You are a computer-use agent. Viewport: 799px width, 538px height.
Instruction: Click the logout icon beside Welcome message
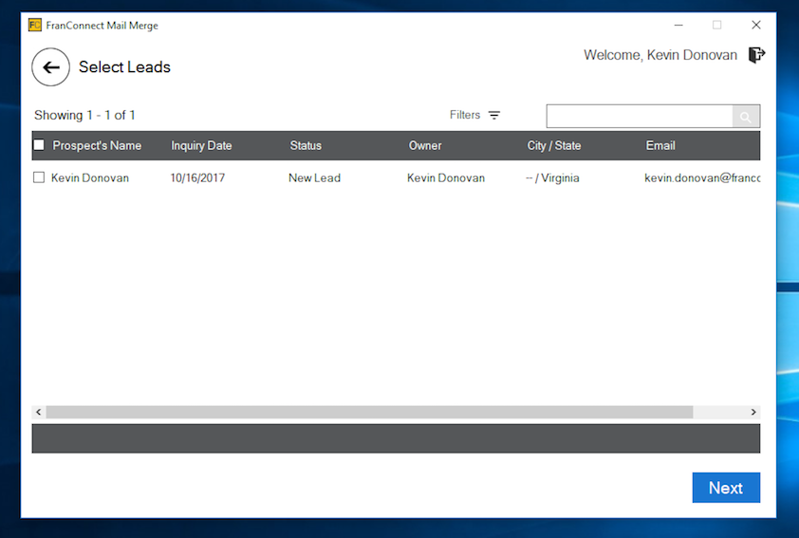pos(756,54)
